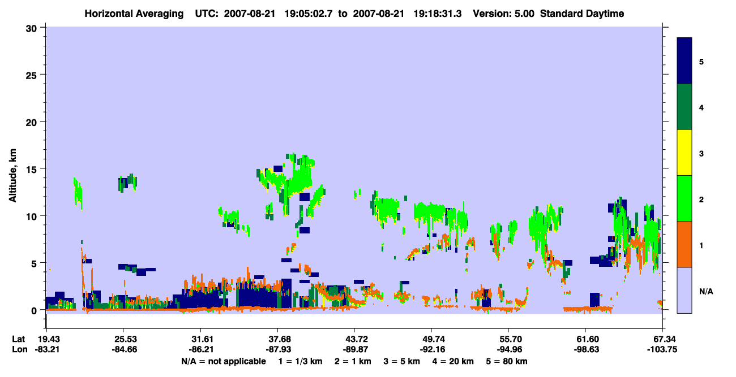The image size is (736, 377).
Task: Click the legend text '2 = 1 km'
Action: (353, 361)
